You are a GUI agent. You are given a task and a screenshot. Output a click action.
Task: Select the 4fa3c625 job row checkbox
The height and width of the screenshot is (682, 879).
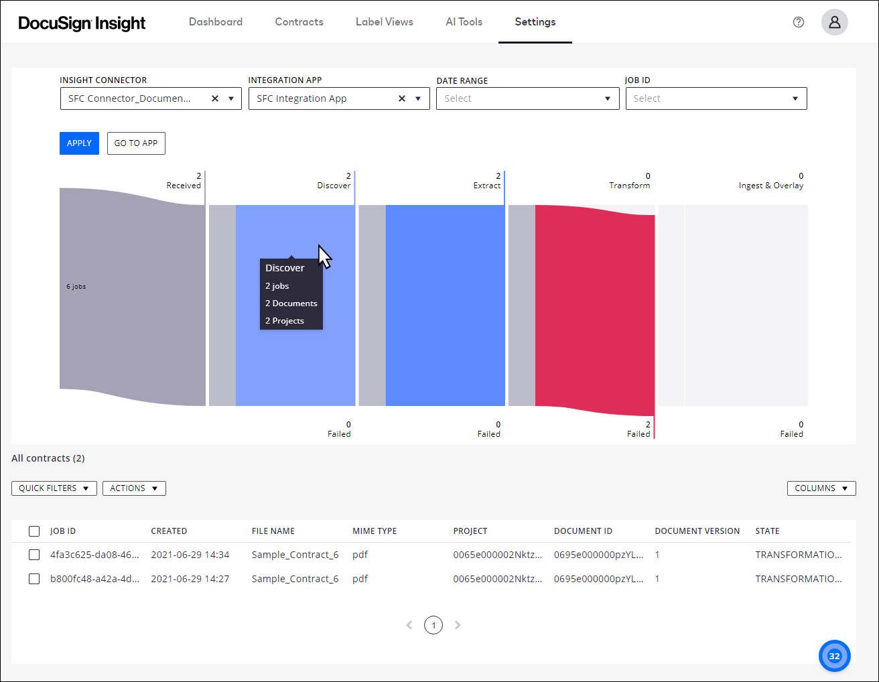point(34,555)
